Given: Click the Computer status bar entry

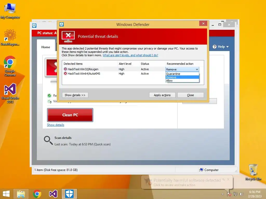Looking at the screenshot, I should [x=209, y=170].
